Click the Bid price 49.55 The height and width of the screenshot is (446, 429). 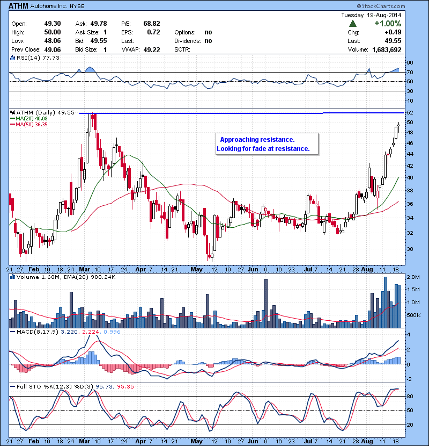coord(99,41)
